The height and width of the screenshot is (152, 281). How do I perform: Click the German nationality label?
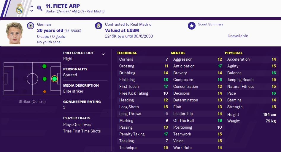coord(44,24)
